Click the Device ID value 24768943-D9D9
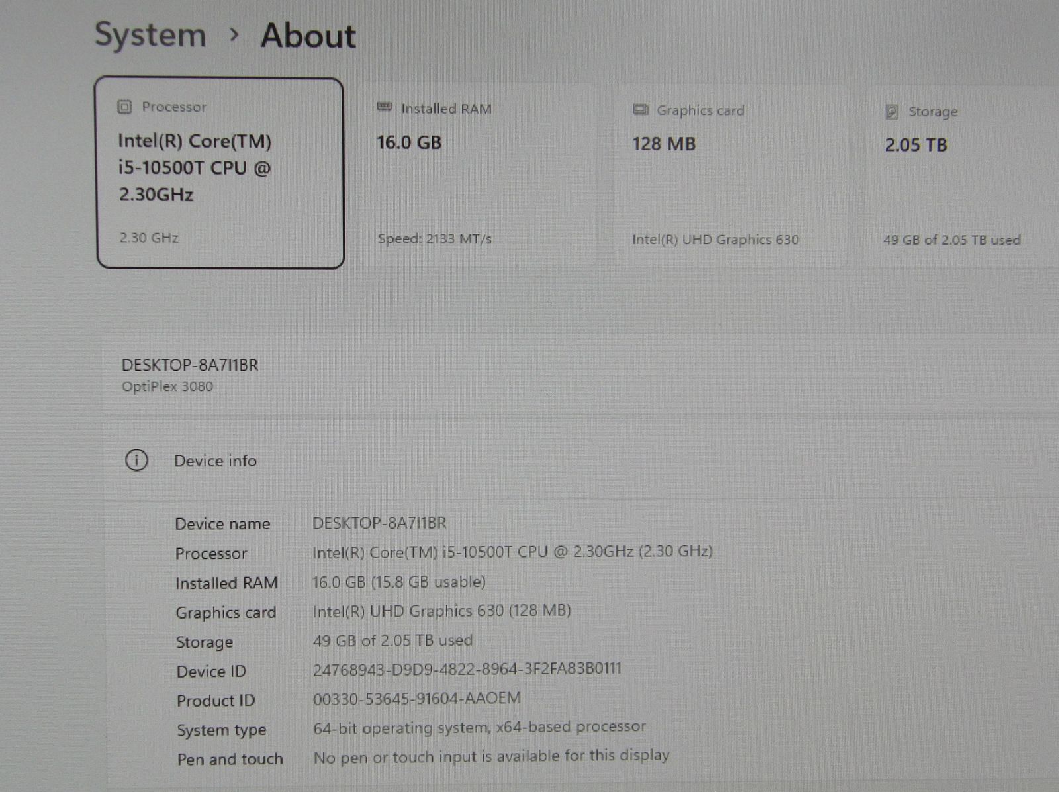This screenshot has width=1059, height=792. 467,669
